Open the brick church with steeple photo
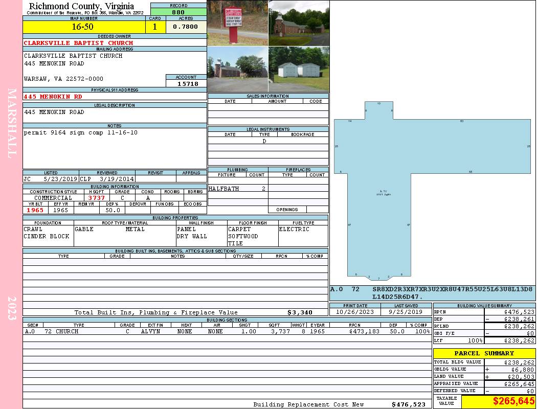Viewport: 537px width, 409px height. point(299,24)
